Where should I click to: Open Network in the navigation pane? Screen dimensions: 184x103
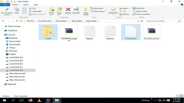(x=12, y=84)
